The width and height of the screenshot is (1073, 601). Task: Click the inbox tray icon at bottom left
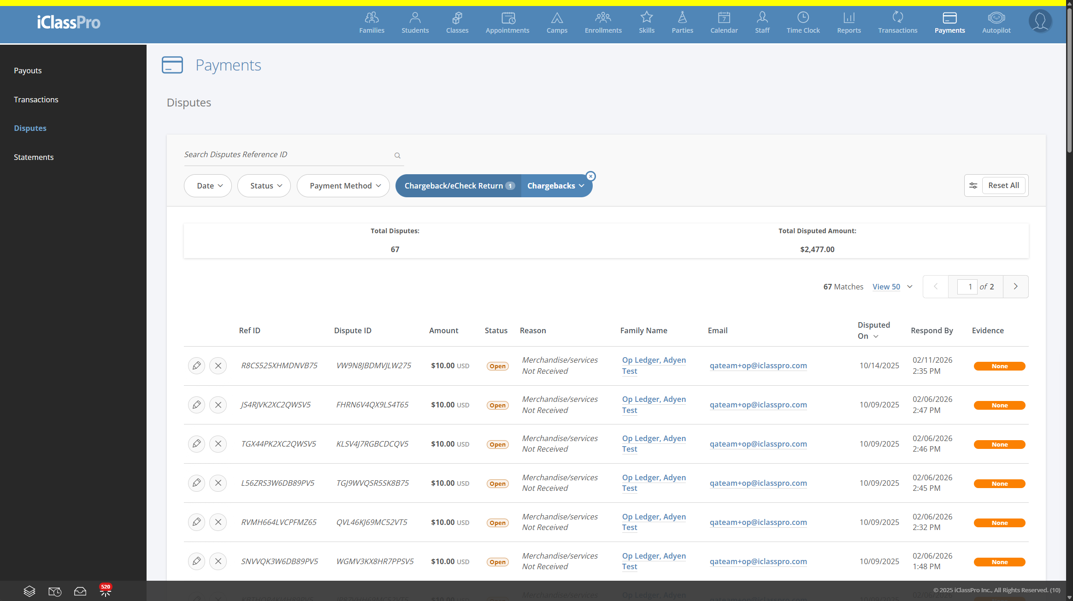(80, 591)
